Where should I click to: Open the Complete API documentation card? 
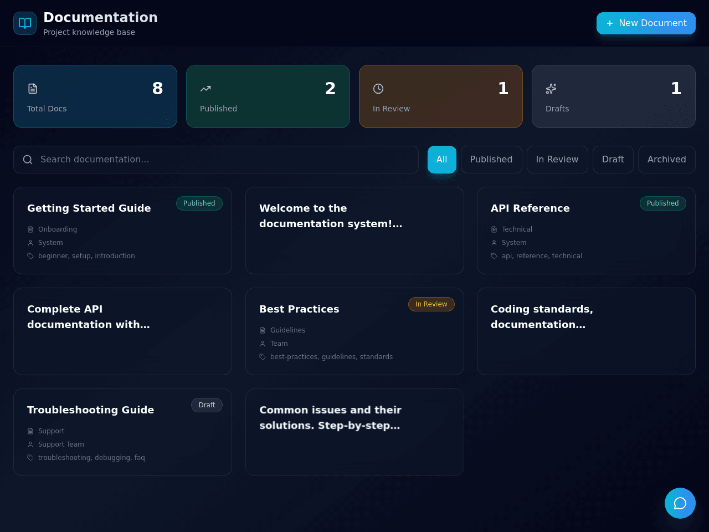tap(122, 331)
